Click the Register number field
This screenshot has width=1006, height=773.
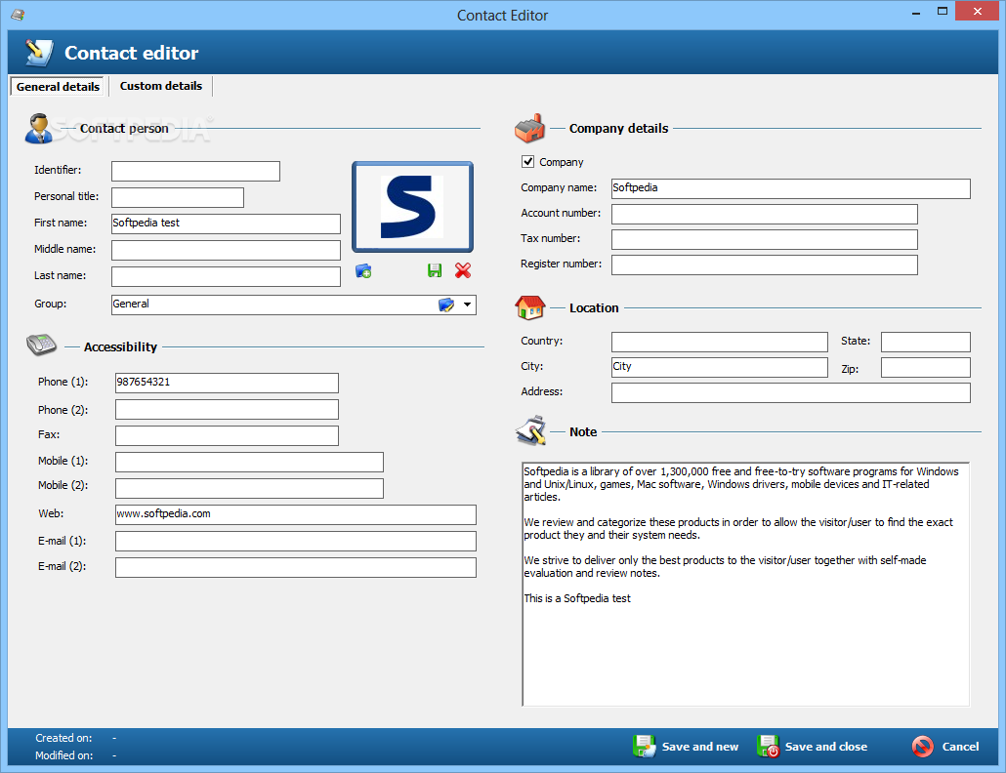[764, 264]
